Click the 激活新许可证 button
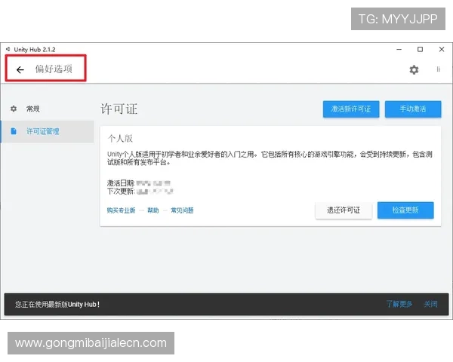The height and width of the screenshot is (362, 453). click(351, 109)
